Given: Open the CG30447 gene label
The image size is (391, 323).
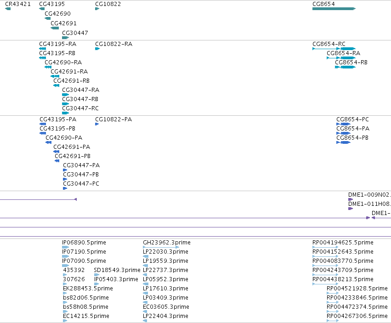Looking at the screenshot, I should (x=75, y=33).
